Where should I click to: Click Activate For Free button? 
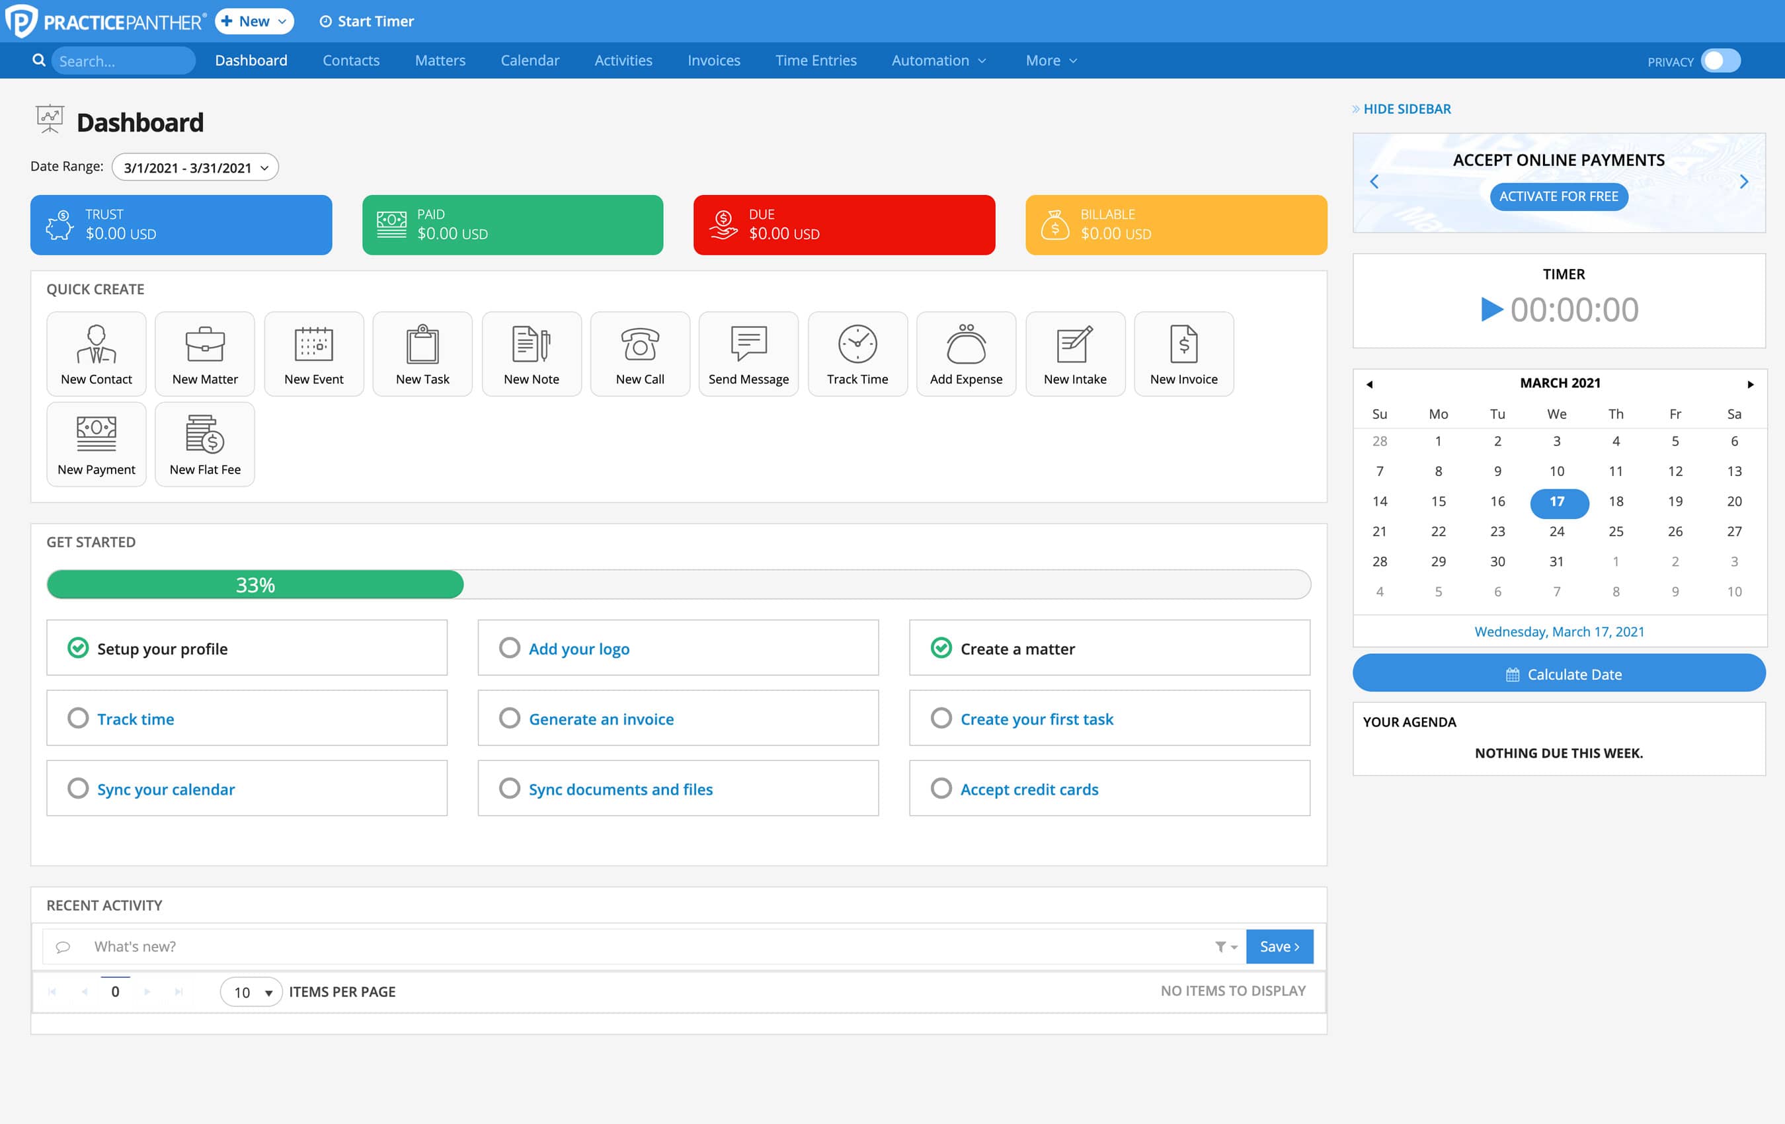1558,196
